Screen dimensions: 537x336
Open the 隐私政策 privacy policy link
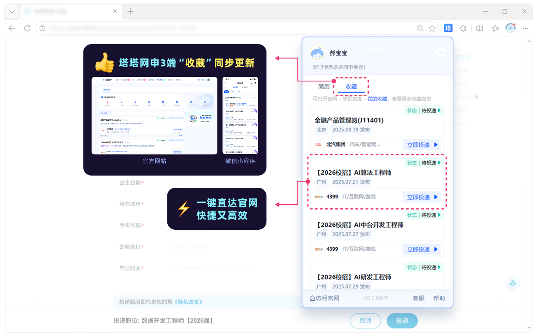coord(189,302)
